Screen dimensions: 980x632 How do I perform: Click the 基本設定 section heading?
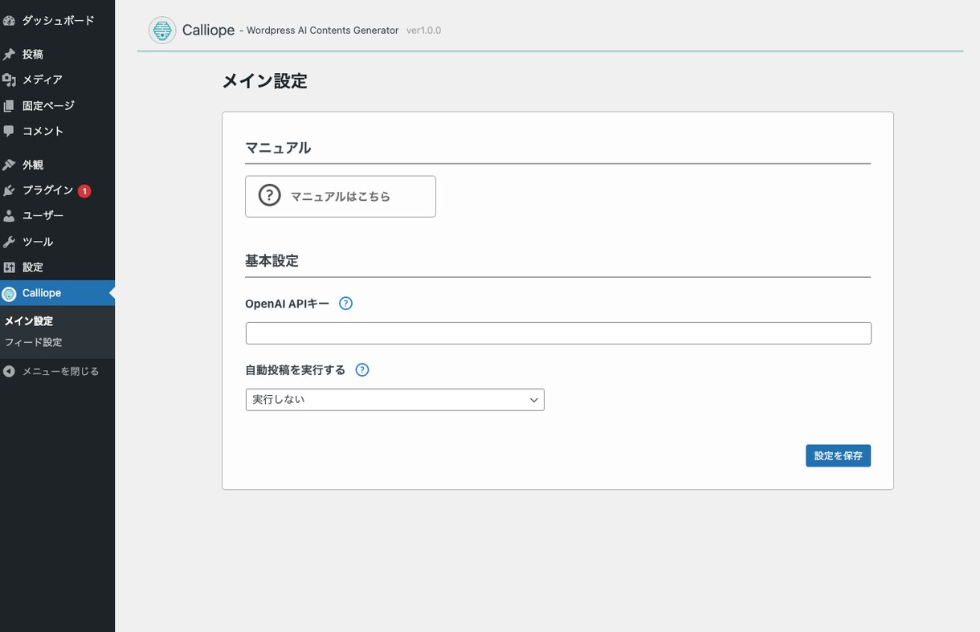[272, 261]
